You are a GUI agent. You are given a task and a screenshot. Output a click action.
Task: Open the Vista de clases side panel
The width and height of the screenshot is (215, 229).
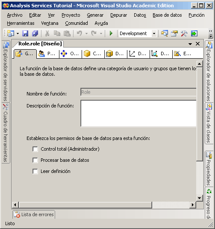click(209, 123)
